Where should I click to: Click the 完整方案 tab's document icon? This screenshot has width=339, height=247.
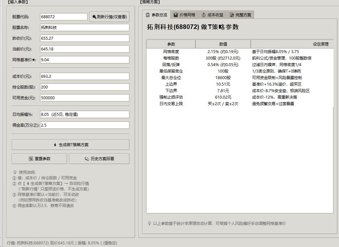pyautogui.click(x=232, y=15)
